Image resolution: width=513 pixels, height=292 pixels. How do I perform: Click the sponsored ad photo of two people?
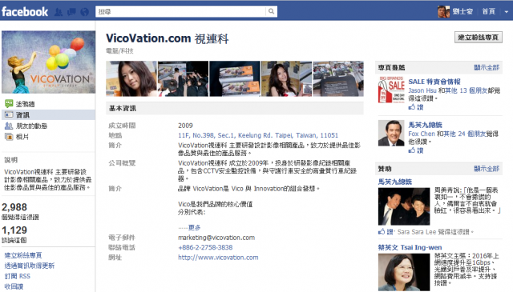(x=404, y=206)
